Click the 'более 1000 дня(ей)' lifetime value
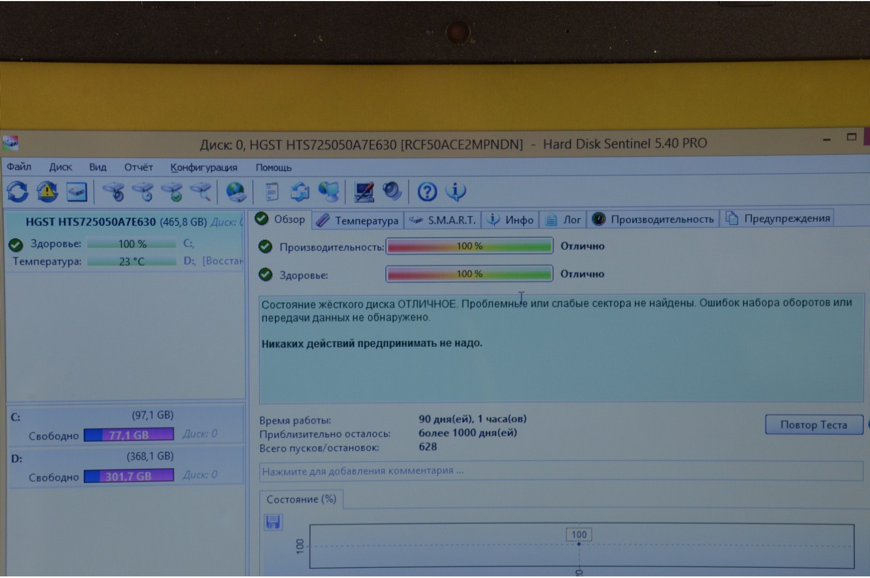Viewport: 870px width, 578px height. click(x=468, y=433)
